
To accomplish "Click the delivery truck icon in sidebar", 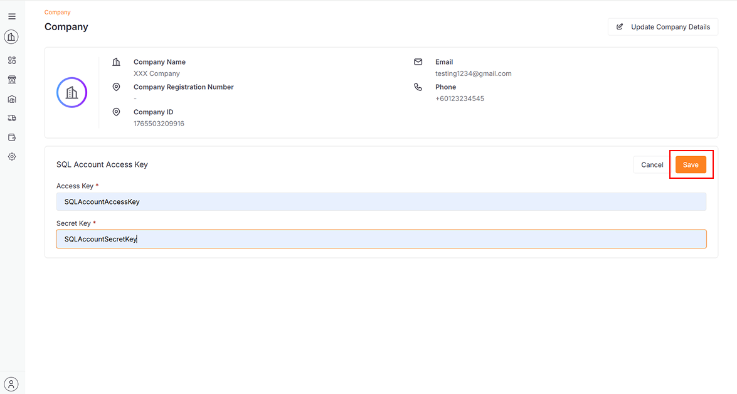I will (12, 118).
